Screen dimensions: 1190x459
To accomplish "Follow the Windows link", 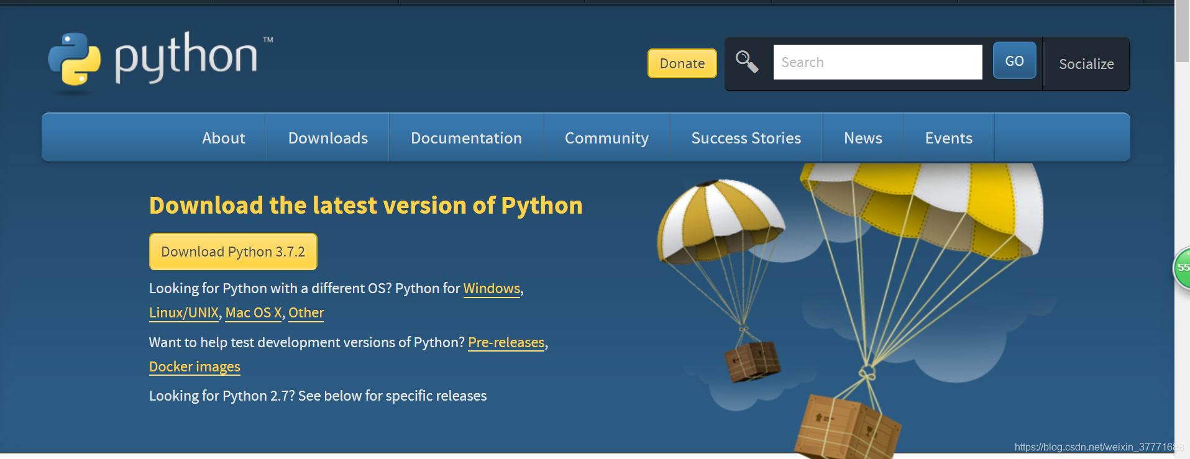I will [x=492, y=288].
